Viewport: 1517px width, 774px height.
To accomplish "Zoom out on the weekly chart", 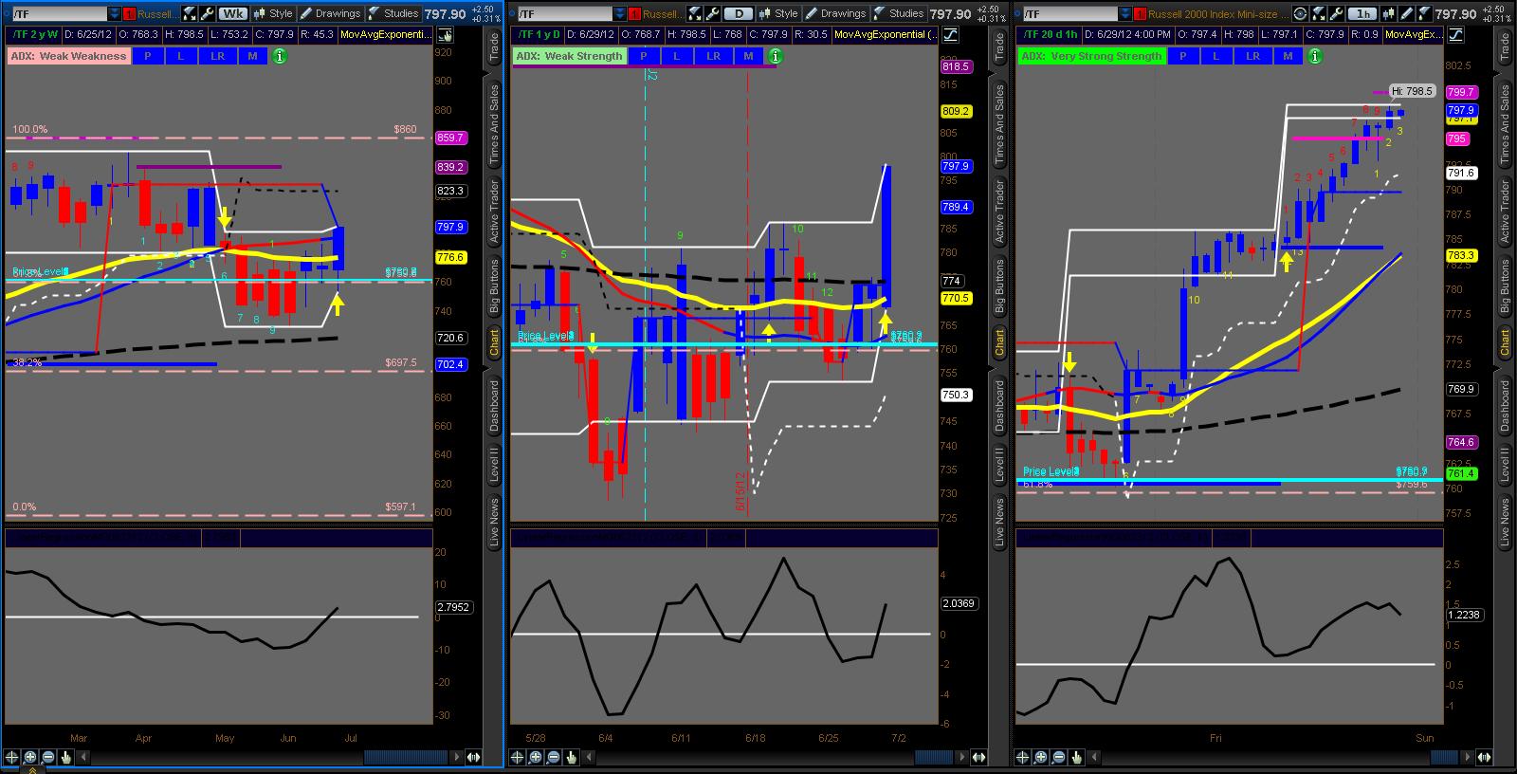I will [47, 757].
